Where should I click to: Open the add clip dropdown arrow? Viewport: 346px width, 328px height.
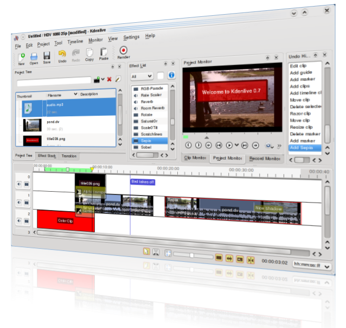103,79
